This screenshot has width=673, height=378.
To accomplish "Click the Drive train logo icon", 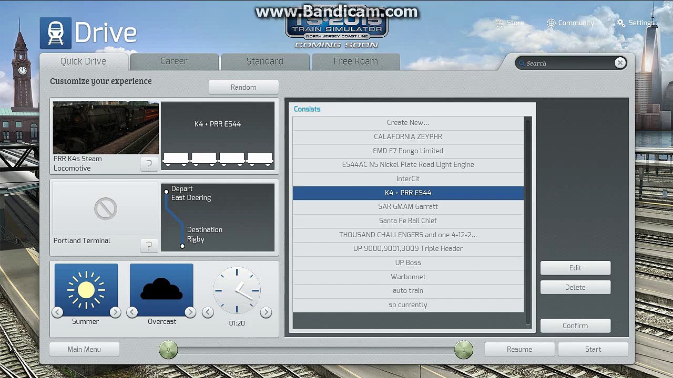I will tap(56, 33).
